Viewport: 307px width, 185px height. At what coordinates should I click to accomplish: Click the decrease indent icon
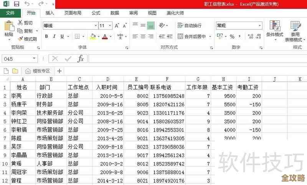tap(162, 36)
